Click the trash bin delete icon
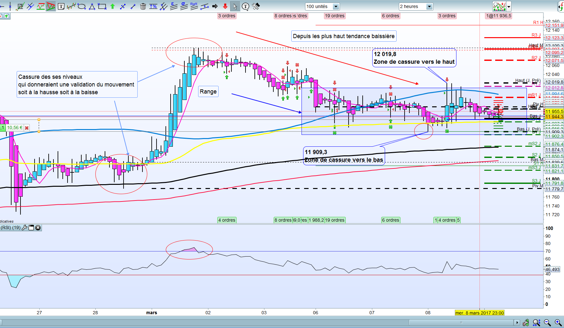564x328 pixels. tap(143, 6)
